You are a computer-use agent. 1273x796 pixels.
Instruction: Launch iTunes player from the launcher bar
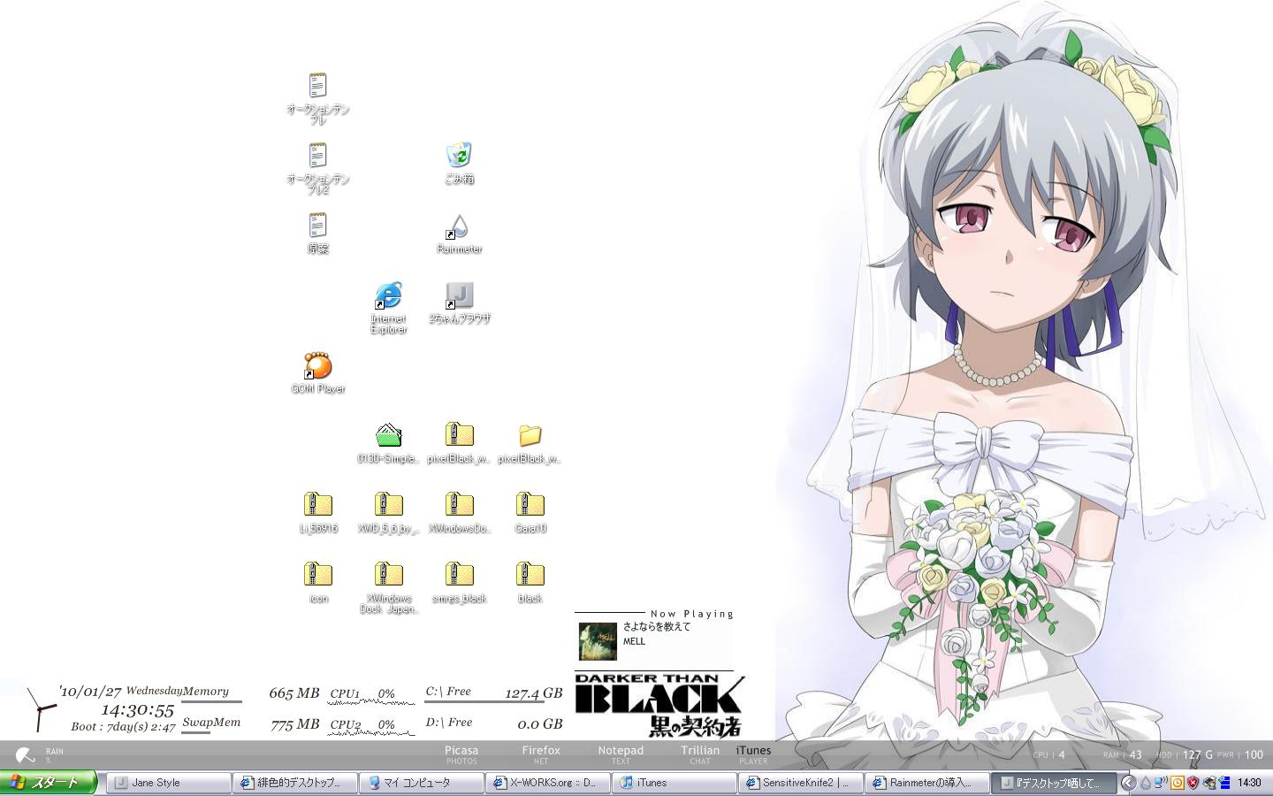pos(753,754)
